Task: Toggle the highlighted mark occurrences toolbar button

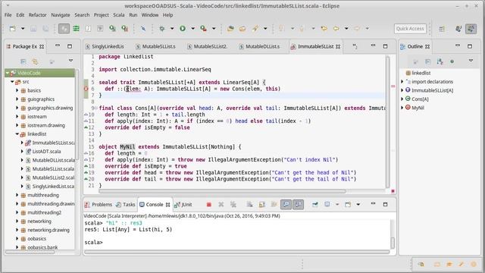Action: tap(64, 29)
